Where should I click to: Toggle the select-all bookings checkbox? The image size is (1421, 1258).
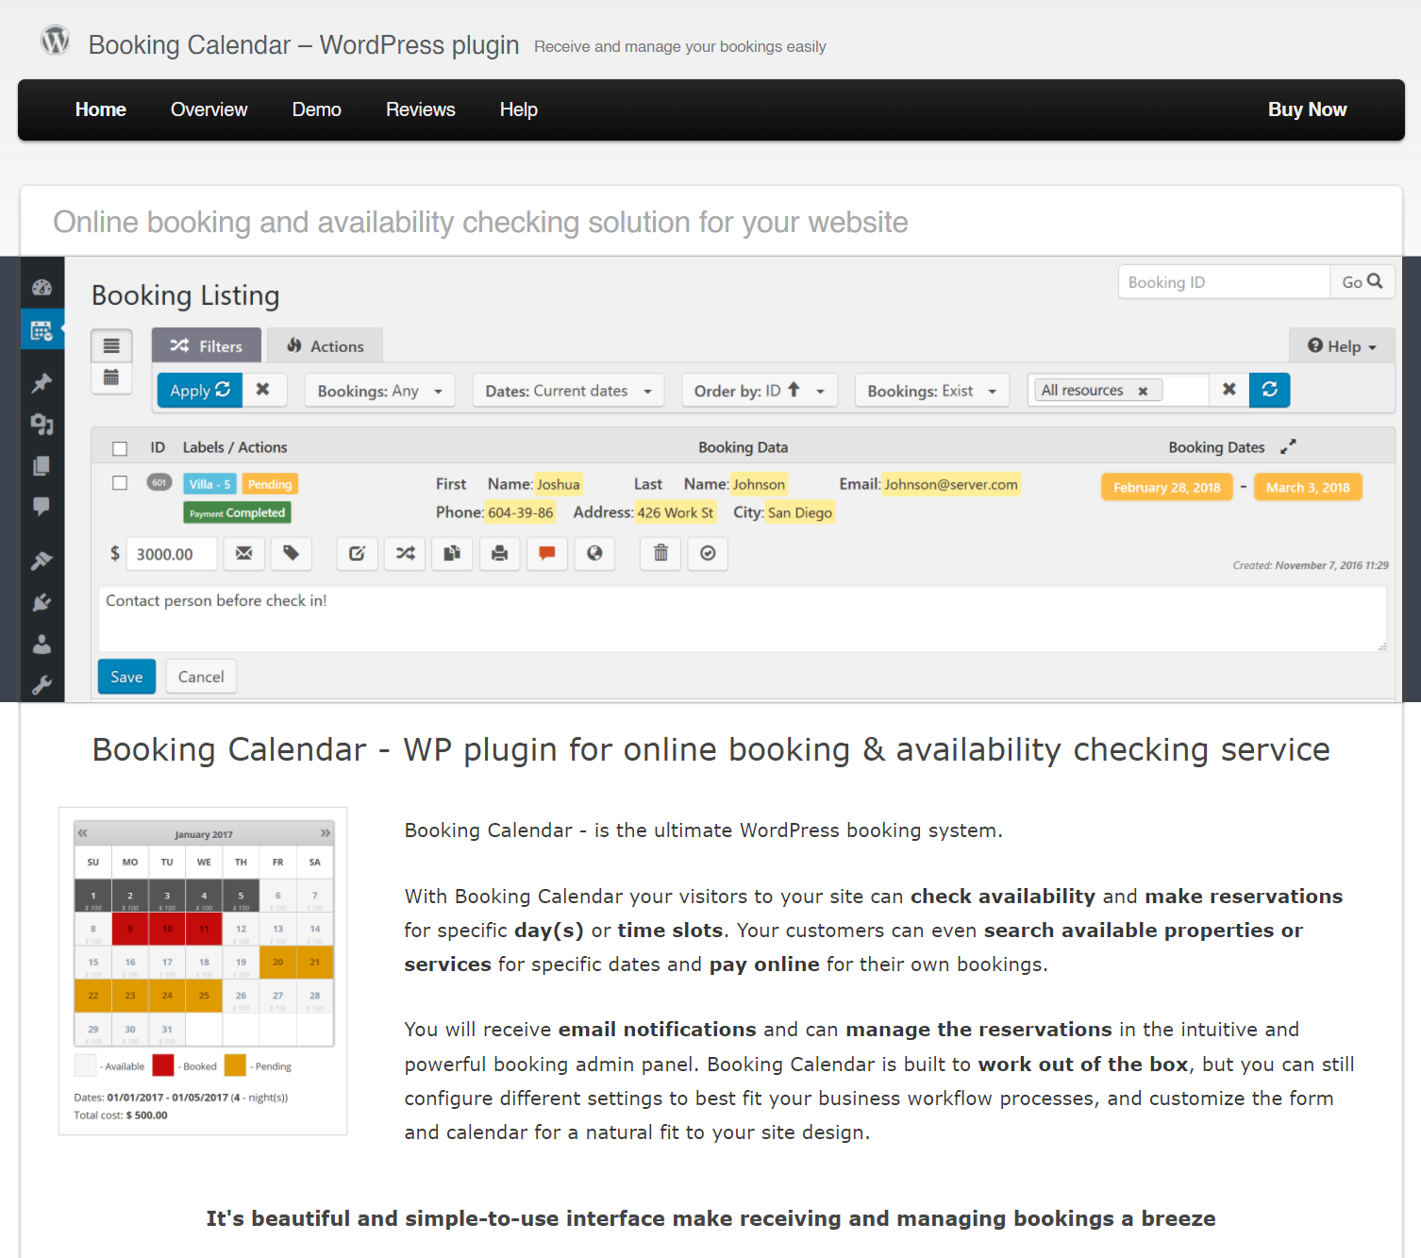point(120,448)
